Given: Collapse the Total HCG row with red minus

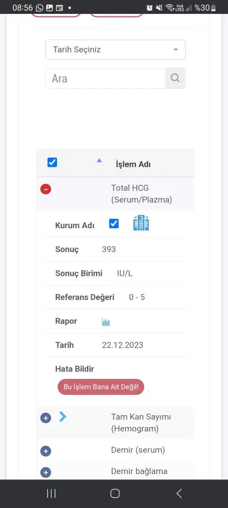Looking at the screenshot, I should [46, 189].
